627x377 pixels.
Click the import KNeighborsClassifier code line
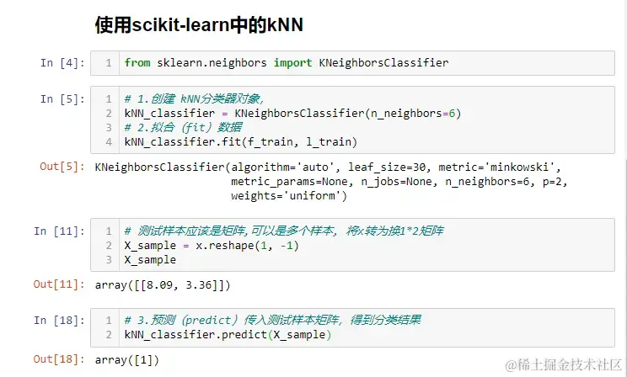click(x=287, y=63)
